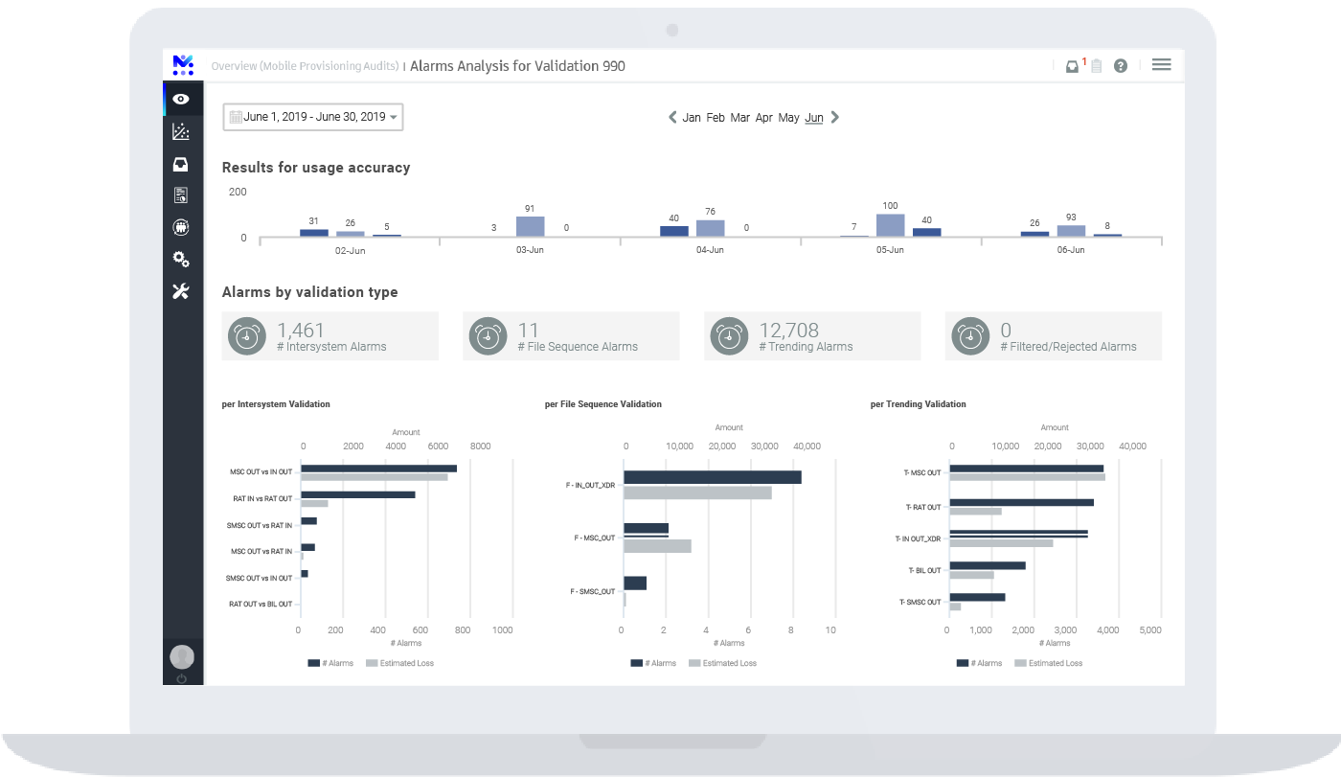The image size is (1341, 778).
Task: Open the scatter chart analysis sidebar icon
Action: tap(181, 131)
